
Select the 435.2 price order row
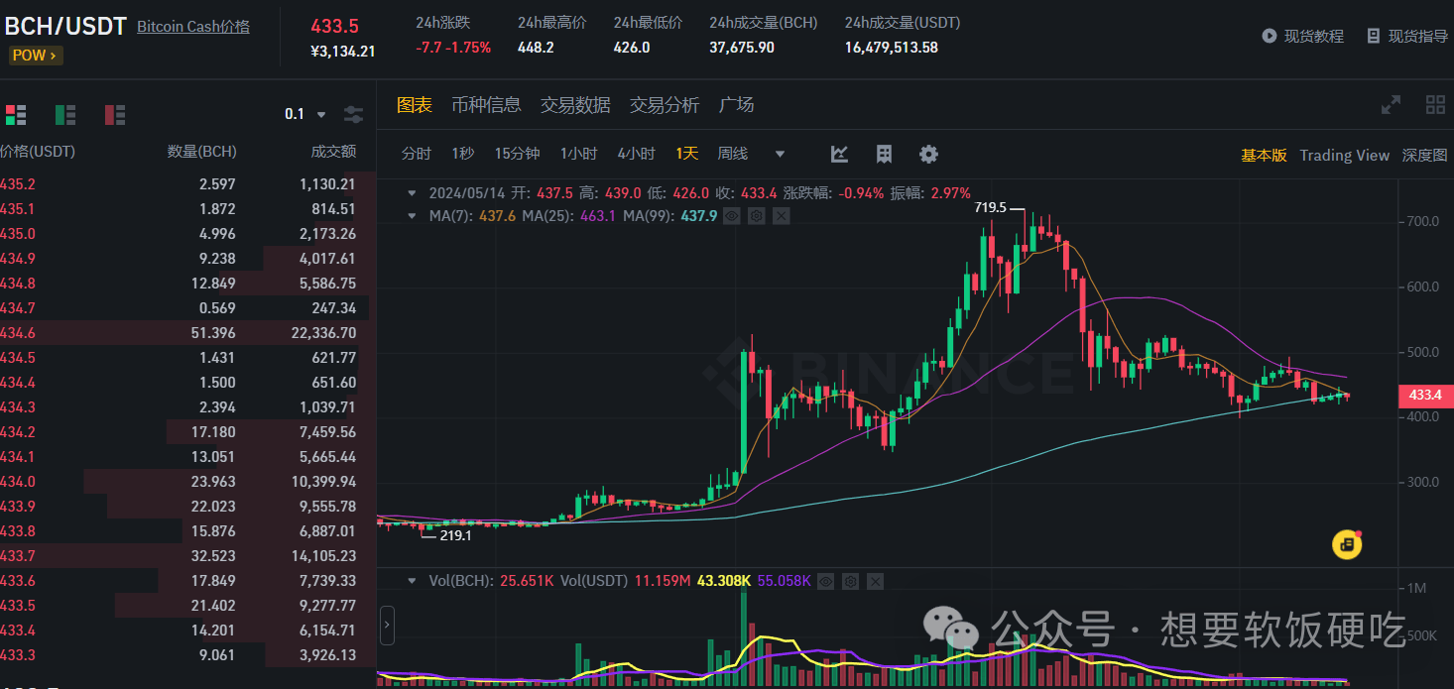[x=188, y=183]
